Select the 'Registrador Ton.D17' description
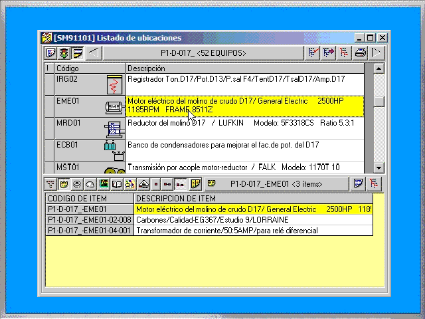425x319 pixels. coord(244,84)
